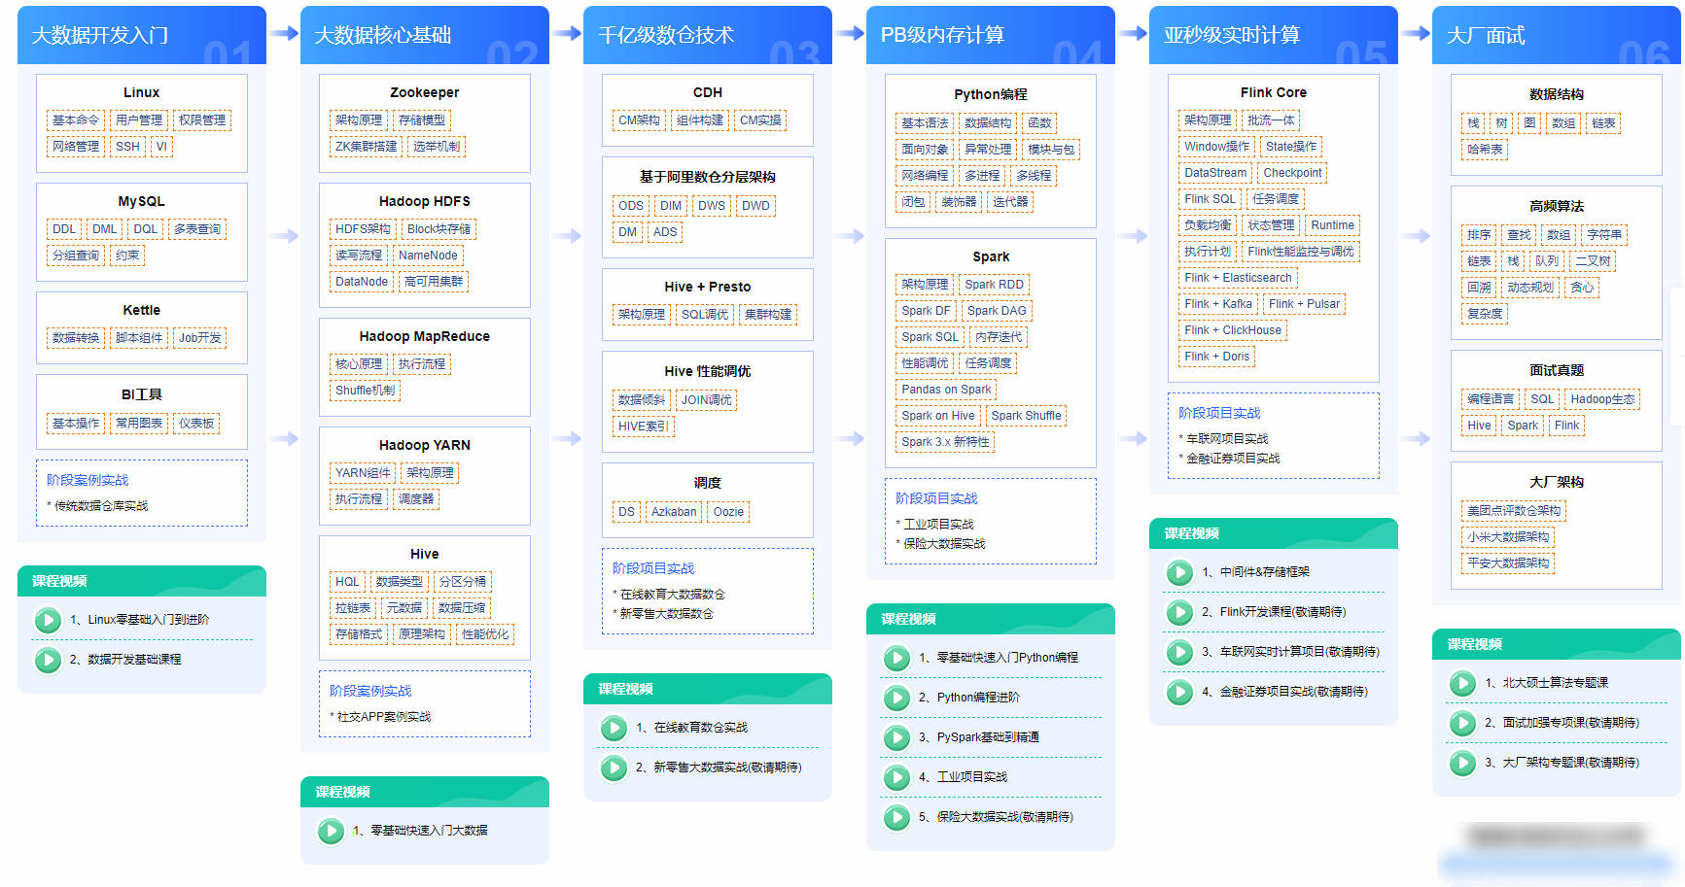
Task: Open the 大厂面试 stage header
Action: click(1557, 35)
